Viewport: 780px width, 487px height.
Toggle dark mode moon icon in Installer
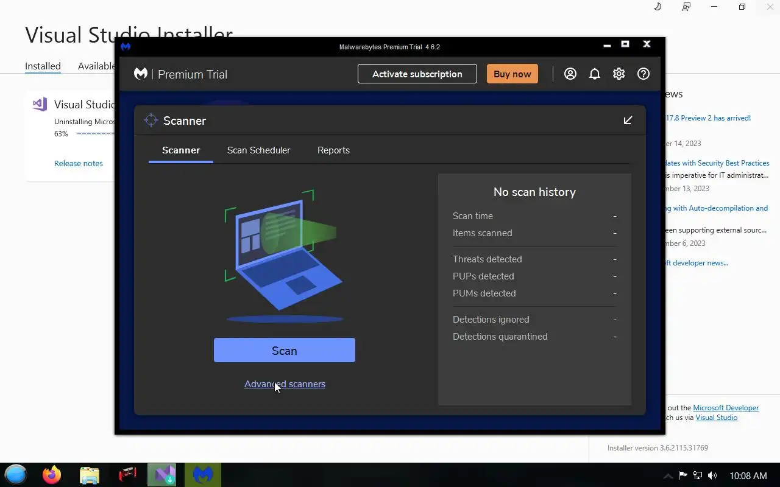tap(658, 7)
